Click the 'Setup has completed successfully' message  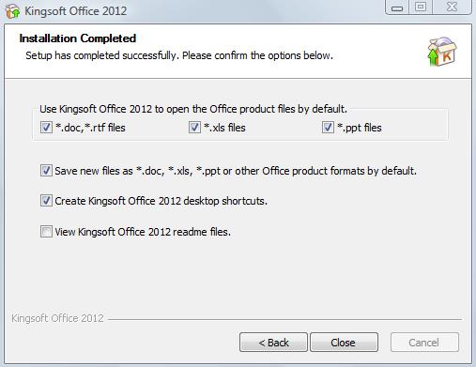(179, 55)
